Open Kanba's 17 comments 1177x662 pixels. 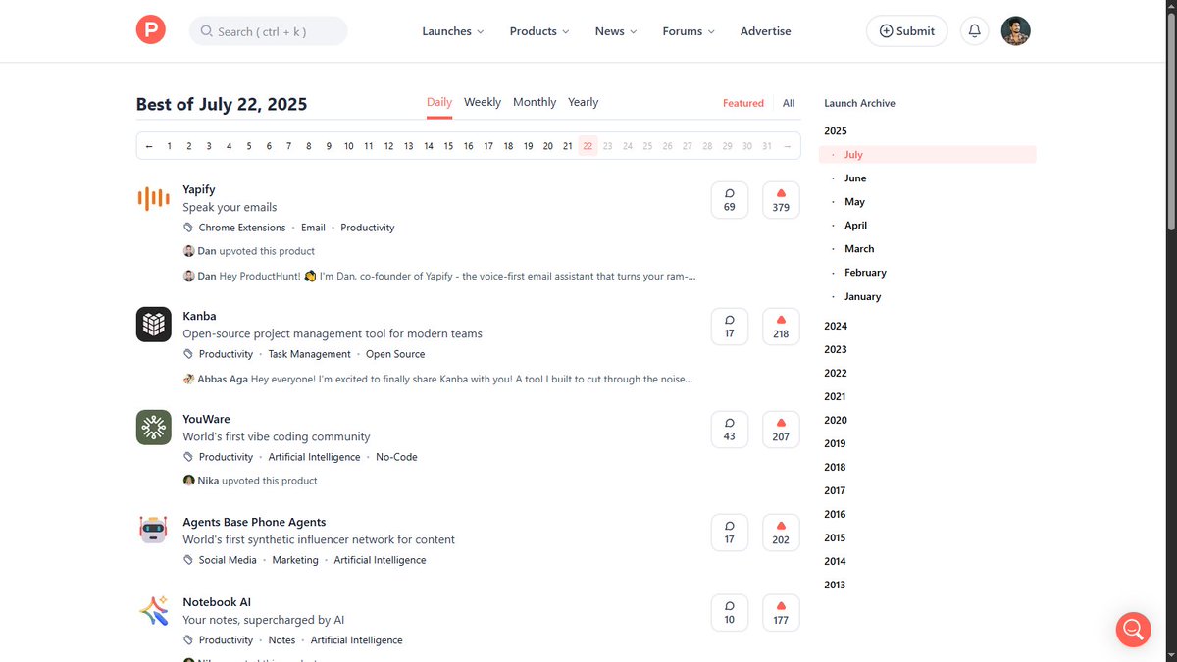point(729,327)
